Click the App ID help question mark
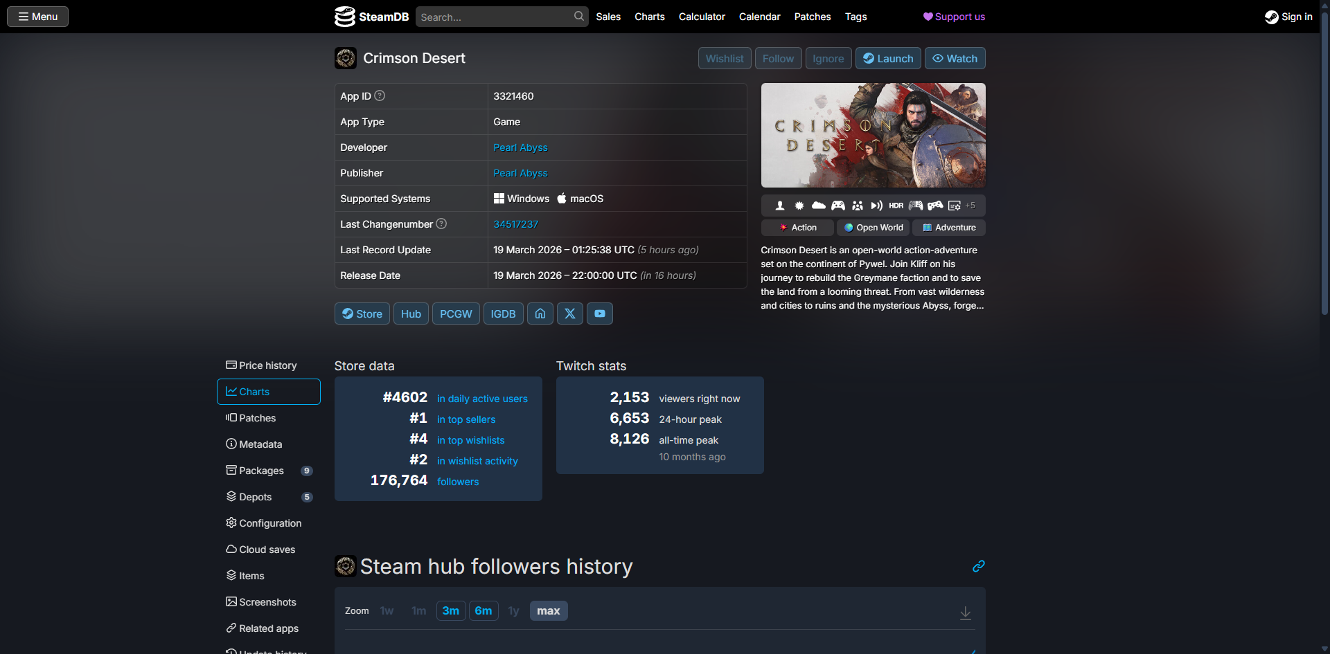 pos(380,96)
